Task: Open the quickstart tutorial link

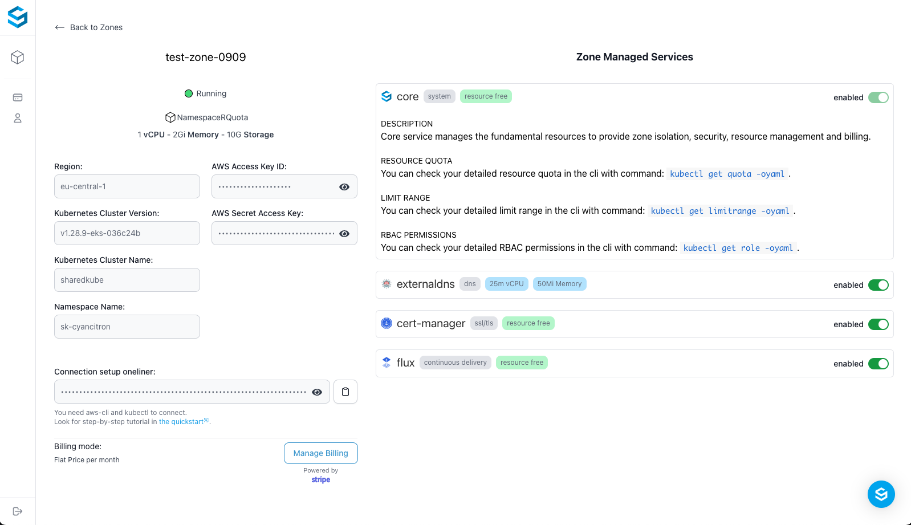Action: pos(181,422)
